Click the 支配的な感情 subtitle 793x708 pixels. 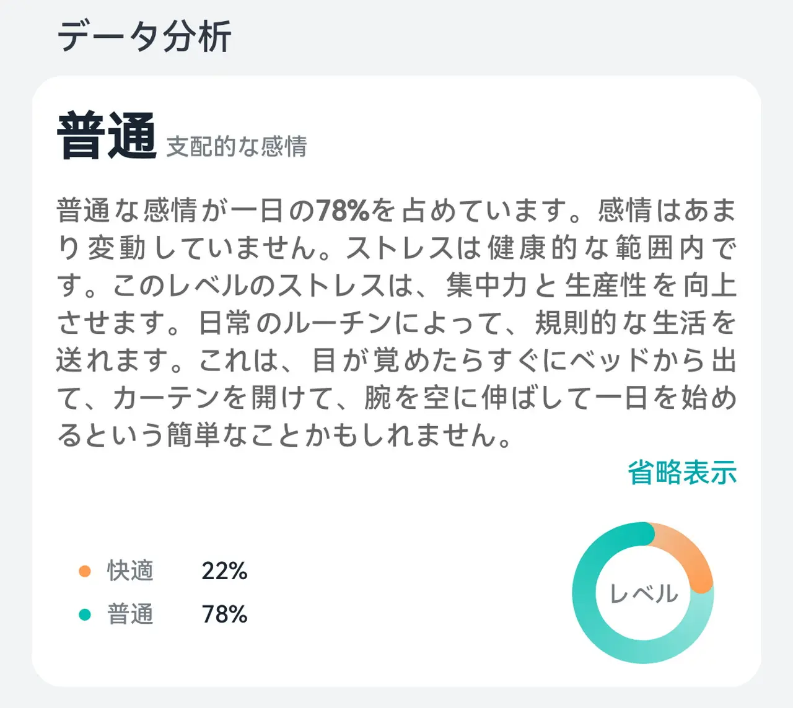(237, 147)
